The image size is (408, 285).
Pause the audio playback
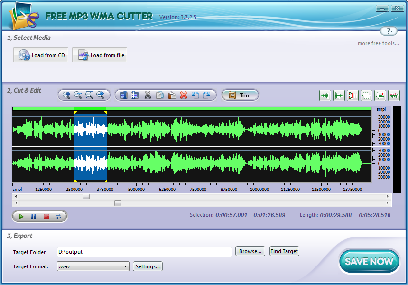[x=32, y=216]
